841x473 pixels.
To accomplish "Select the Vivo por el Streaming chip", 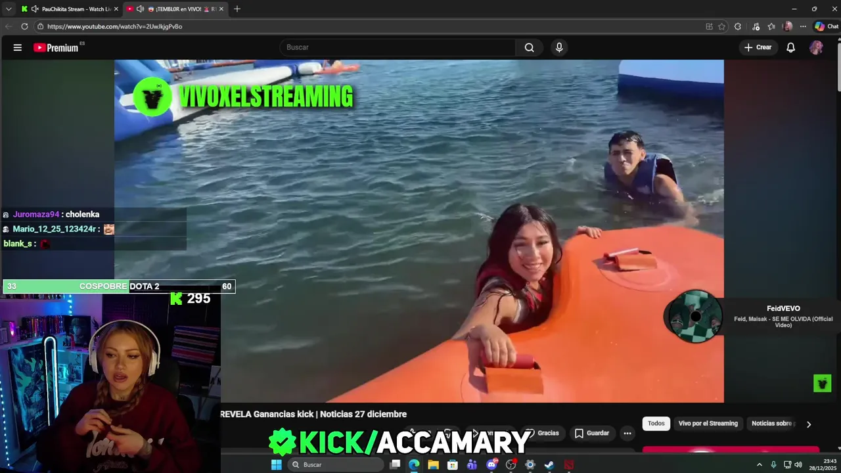I will (708, 424).
